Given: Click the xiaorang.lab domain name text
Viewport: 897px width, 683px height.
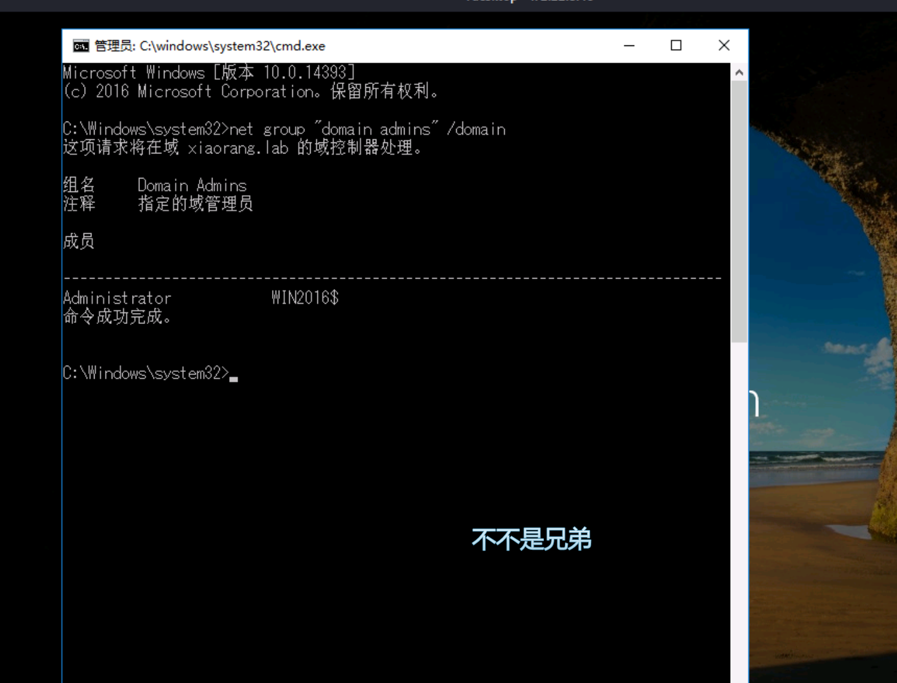Looking at the screenshot, I should [238, 149].
